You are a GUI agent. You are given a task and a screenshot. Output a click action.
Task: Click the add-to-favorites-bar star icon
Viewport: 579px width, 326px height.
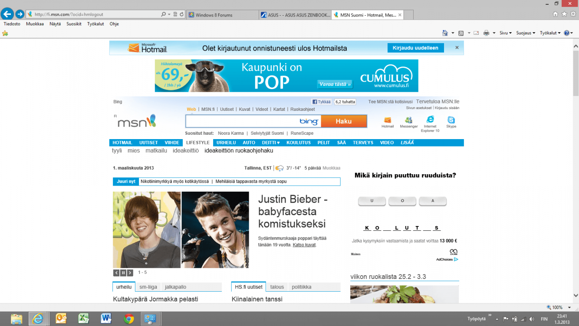[x=5, y=33]
